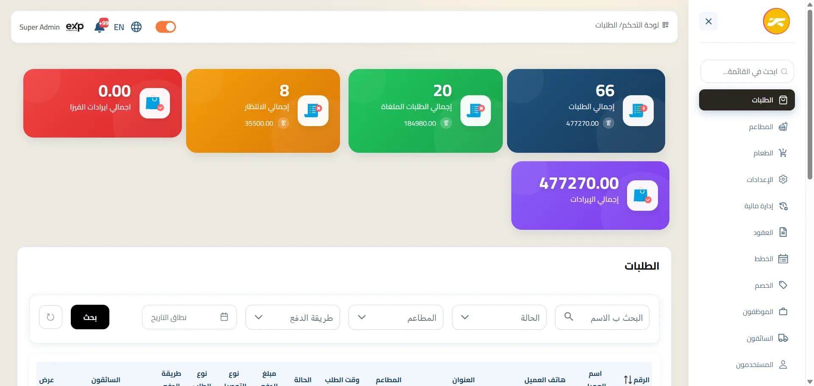The image size is (814, 386).
Task: Click the العنوان column header
Action: coord(463,380)
